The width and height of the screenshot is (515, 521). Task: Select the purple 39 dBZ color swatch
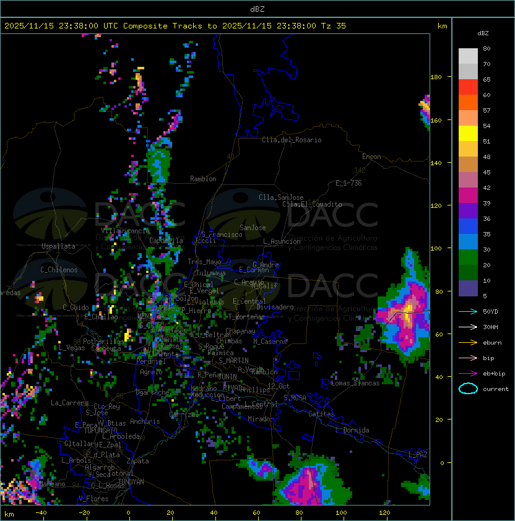(x=468, y=210)
